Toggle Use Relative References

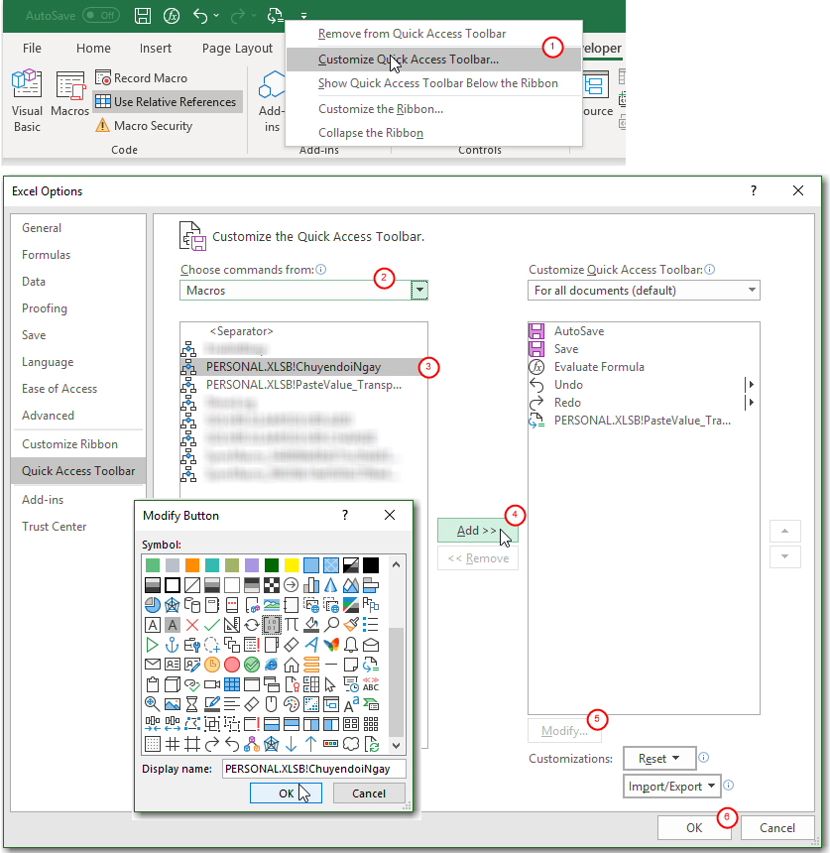coord(166,102)
